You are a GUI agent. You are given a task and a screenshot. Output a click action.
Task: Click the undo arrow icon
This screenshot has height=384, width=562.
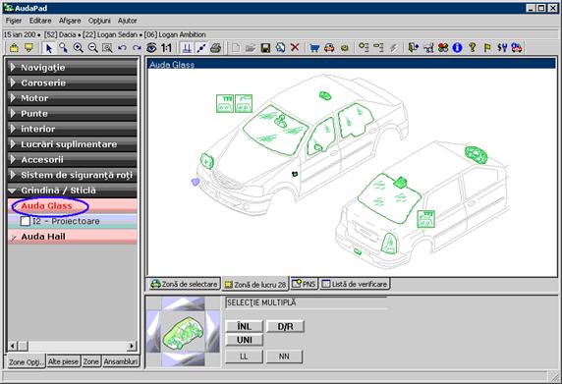pos(122,48)
